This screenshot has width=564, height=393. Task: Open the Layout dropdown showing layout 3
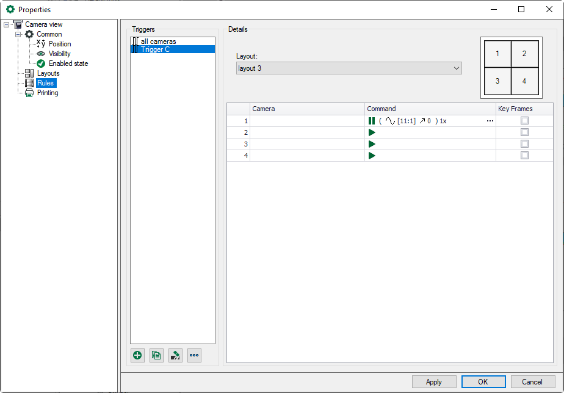349,68
